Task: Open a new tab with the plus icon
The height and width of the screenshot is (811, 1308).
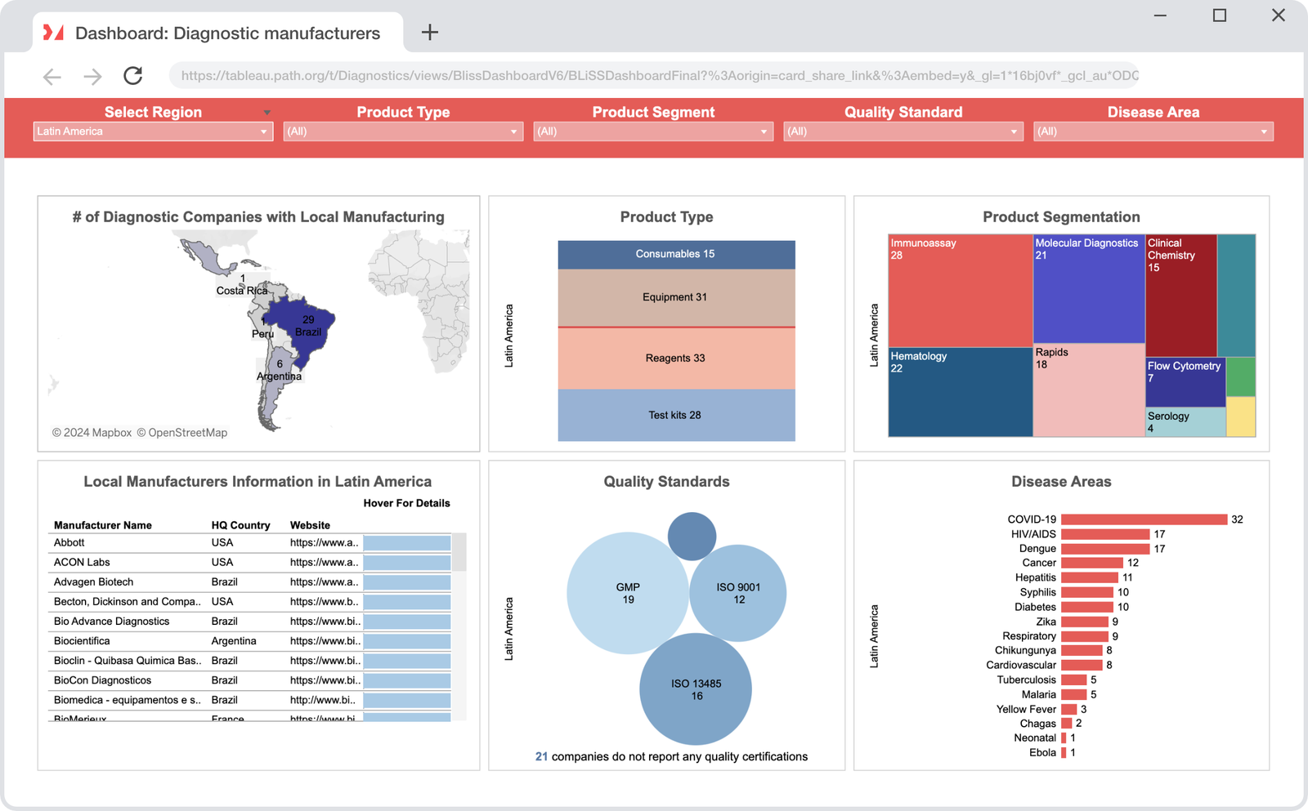Action: click(429, 33)
